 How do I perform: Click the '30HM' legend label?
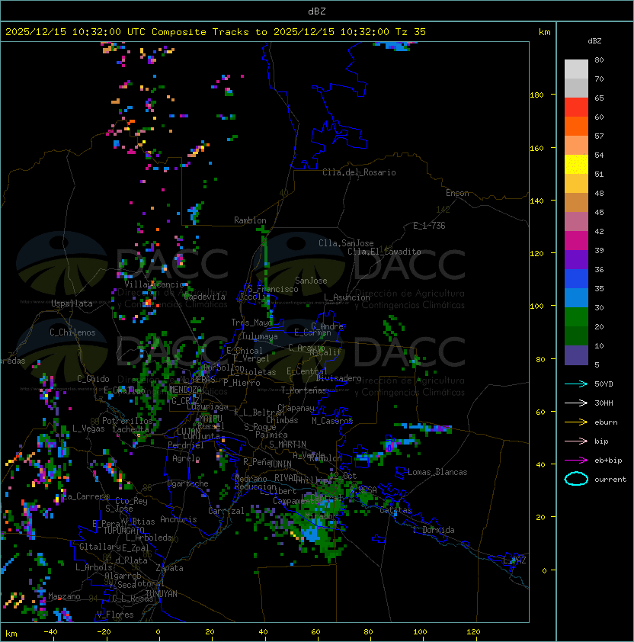[604, 403]
